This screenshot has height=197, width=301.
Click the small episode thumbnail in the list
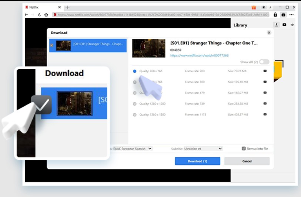point(63,46)
